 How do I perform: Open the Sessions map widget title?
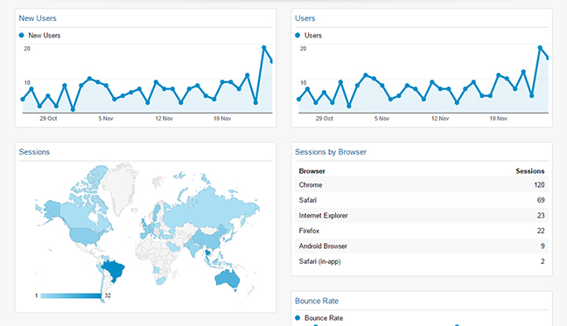(34, 152)
